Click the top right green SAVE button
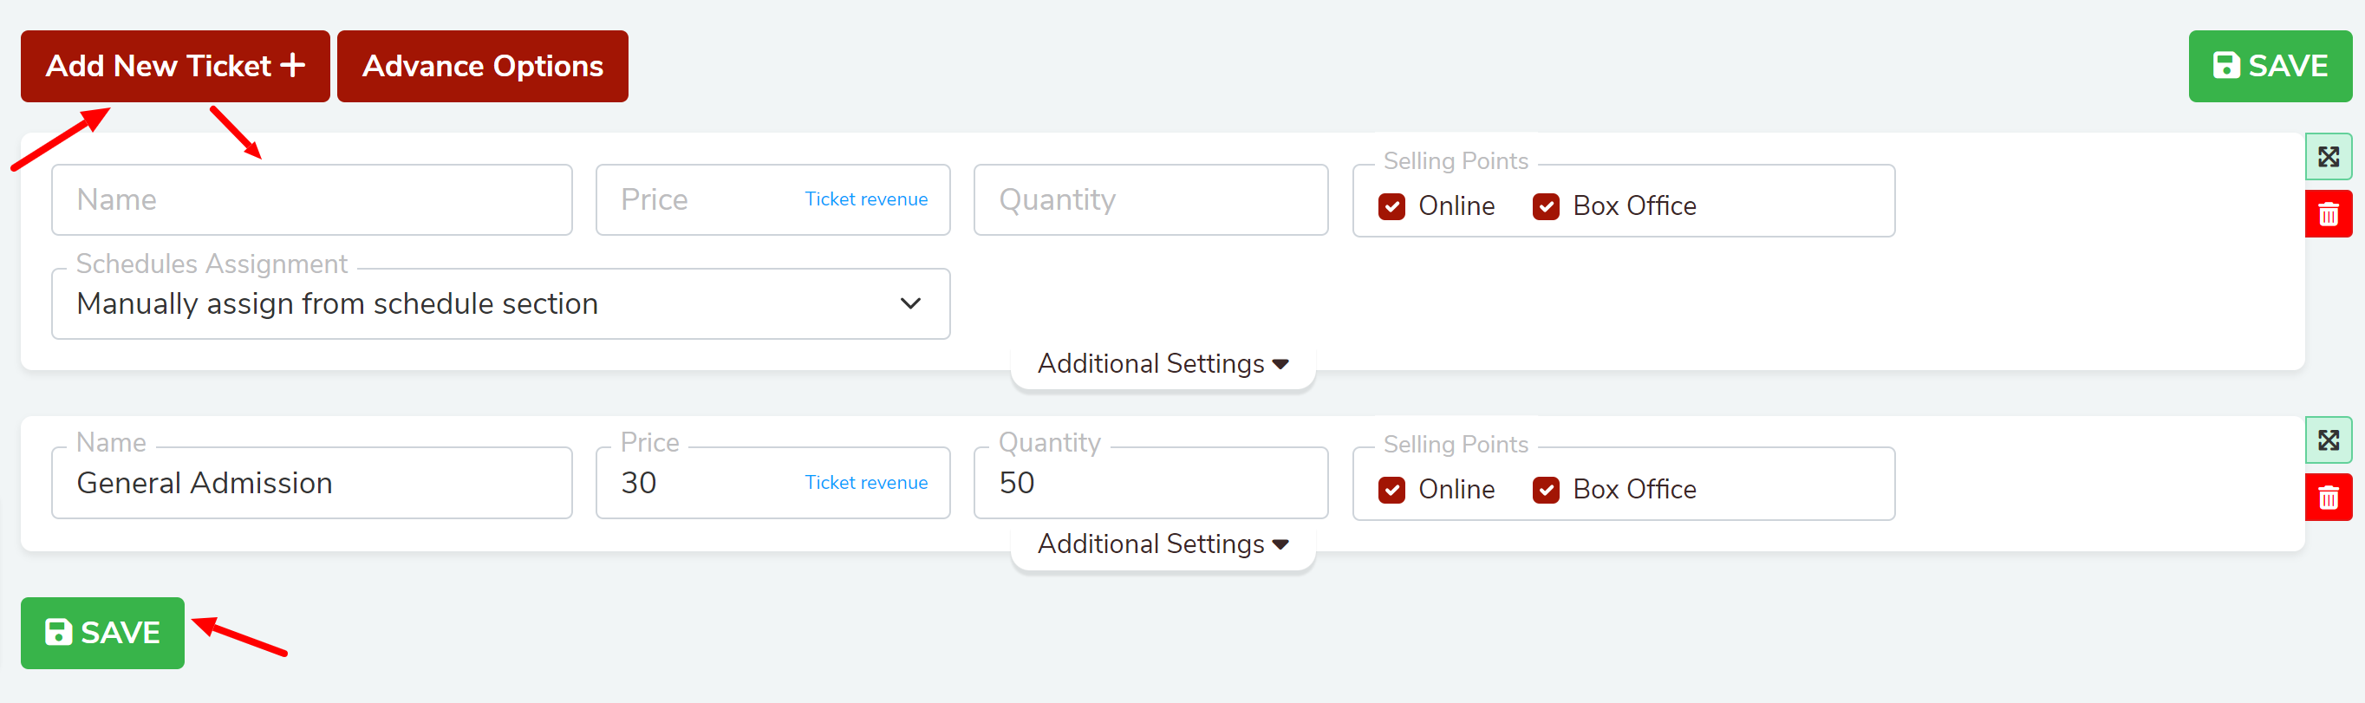2365x703 pixels. click(x=2270, y=66)
